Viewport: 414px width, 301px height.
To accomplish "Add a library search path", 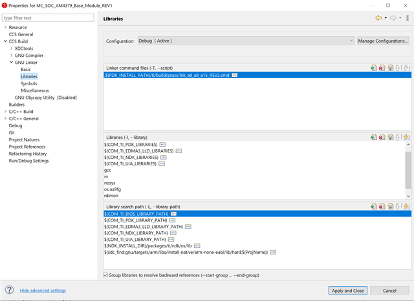I will point(374,207).
